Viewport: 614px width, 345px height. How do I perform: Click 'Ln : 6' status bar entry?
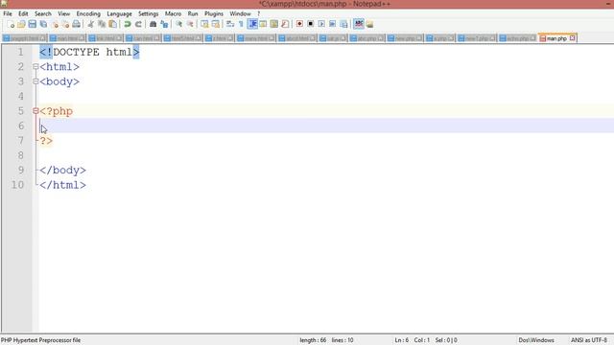pyautogui.click(x=402, y=340)
